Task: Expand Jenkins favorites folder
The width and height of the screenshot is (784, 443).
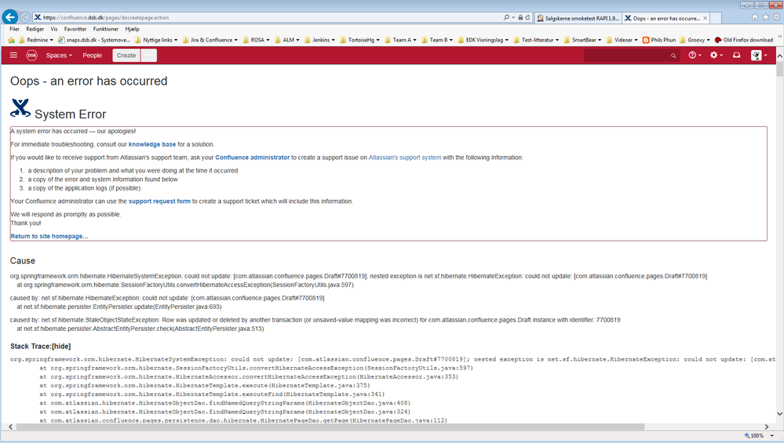Action: [319, 40]
